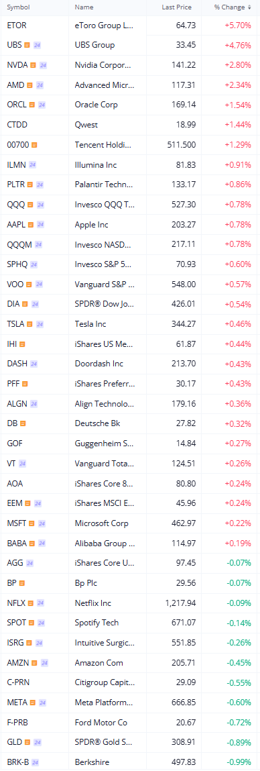Click the orange icon beside 00700

coord(35,145)
